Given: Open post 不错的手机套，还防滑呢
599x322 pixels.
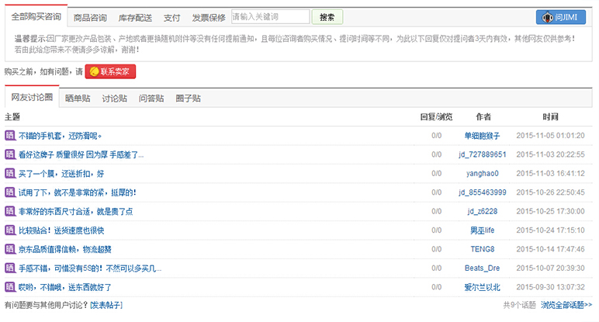Looking at the screenshot, I should pos(60,136).
